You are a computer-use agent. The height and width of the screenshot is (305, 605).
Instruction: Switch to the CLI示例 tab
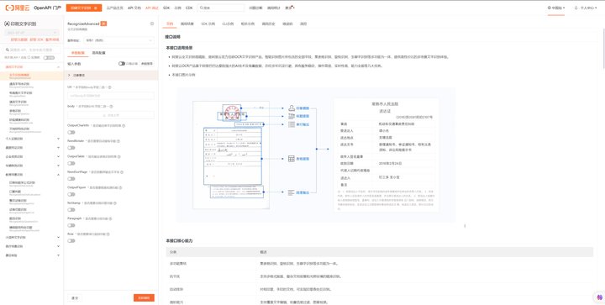[x=228, y=24]
